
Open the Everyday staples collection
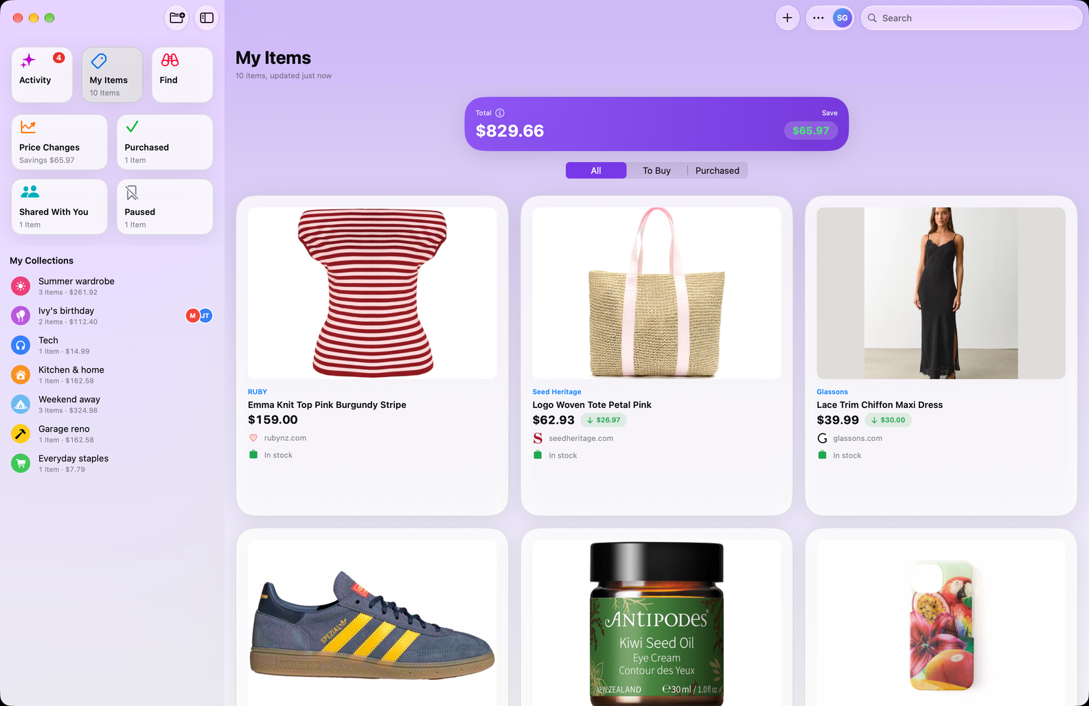[112, 464]
